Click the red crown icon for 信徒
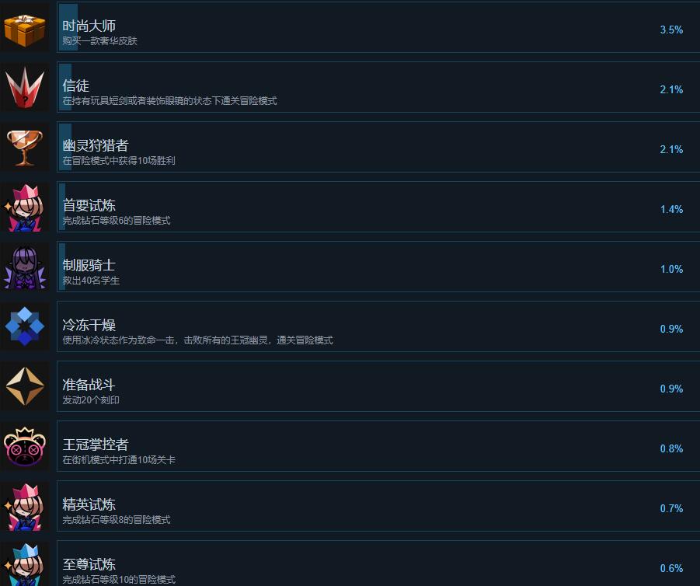This screenshot has width=700, height=586. coord(25,88)
